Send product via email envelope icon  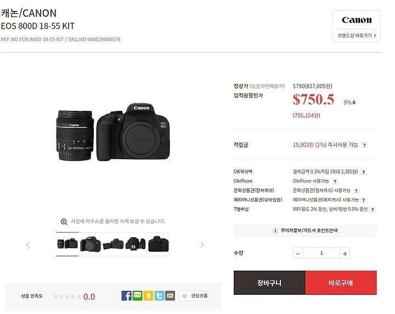click(x=170, y=295)
